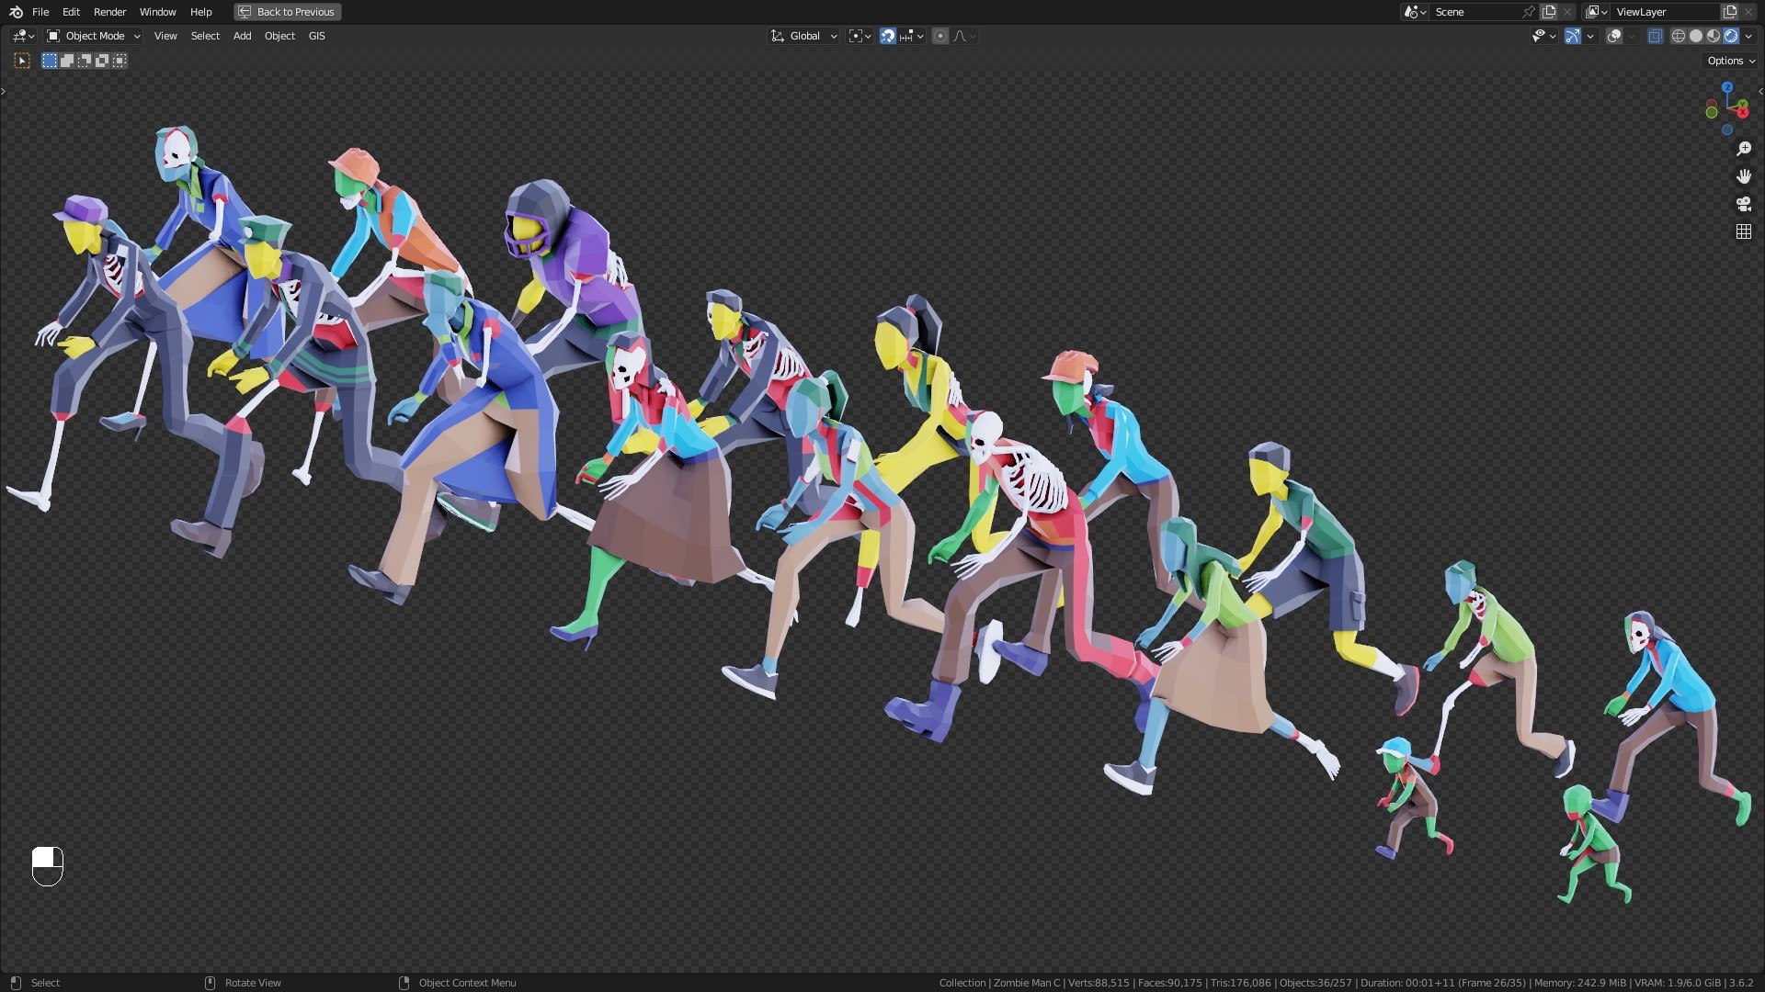Toggle Snap magnet on or off
Viewport: 1765px width, 992px height.
888,36
